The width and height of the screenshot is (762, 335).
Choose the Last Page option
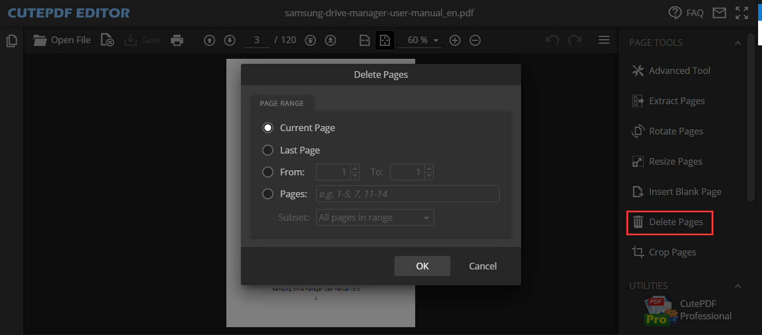point(268,150)
